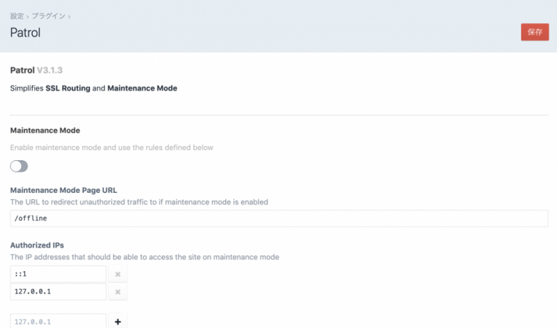The height and width of the screenshot is (328, 557).
Task: Click the Maintenance Mode section heading
Action: [x=45, y=130]
